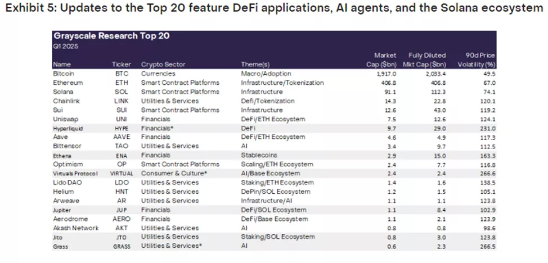The image size is (548, 263).
Task: Select the 'Ethena' name cell
Action: pos(61,156)
